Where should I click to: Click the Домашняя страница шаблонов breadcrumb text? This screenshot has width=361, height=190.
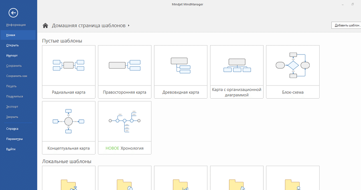89,26
